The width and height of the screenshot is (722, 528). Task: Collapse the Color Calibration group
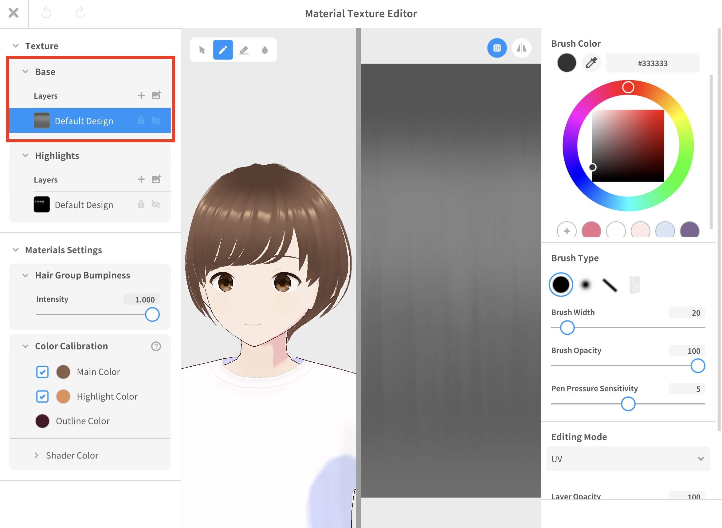click(26, 346)
